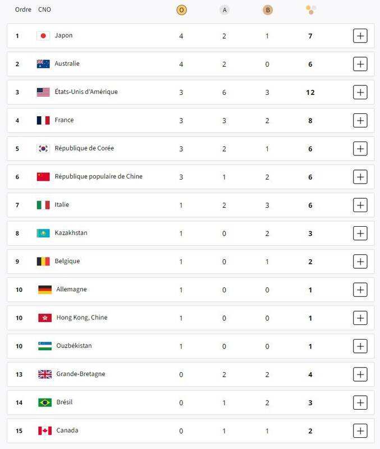Expand the Grande-Bretagne row details
The image size is (380, 449).
tap(360, 374)
